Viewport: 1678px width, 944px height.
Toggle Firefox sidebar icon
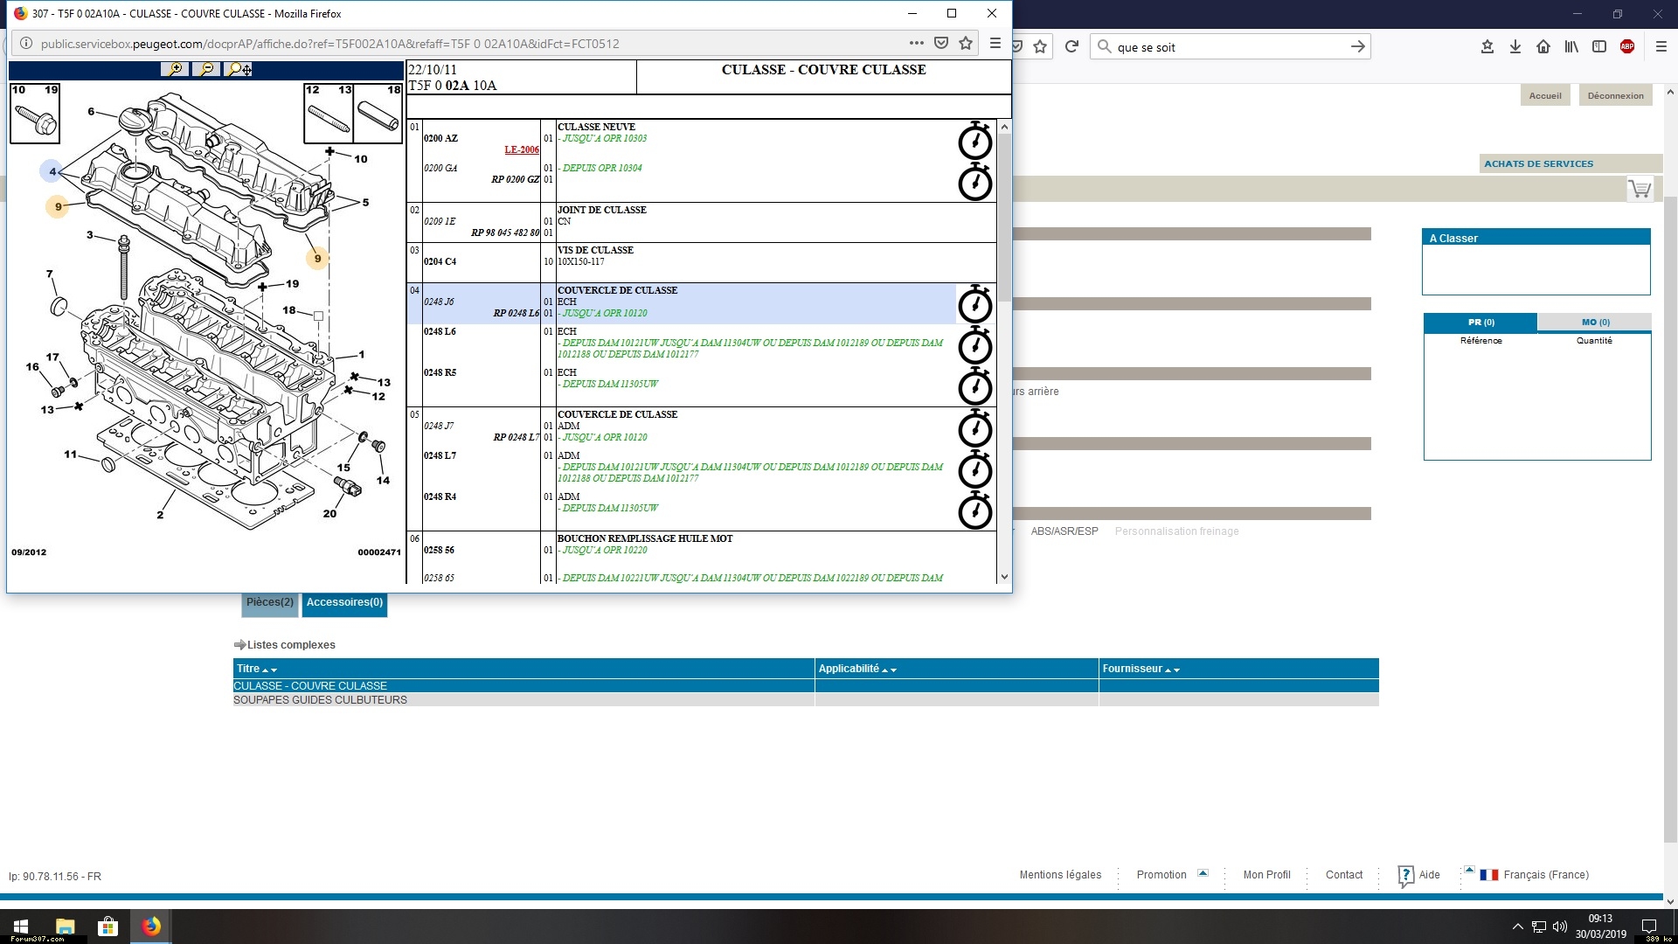click(1599, 47)
